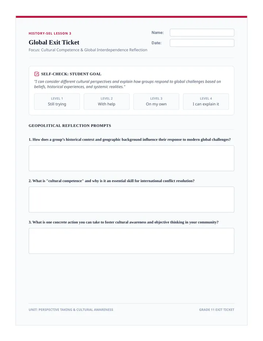Click Grade 11 Exit Ticket footer label
This screenshot has height=341, width=263.
[x=217, y=310]
